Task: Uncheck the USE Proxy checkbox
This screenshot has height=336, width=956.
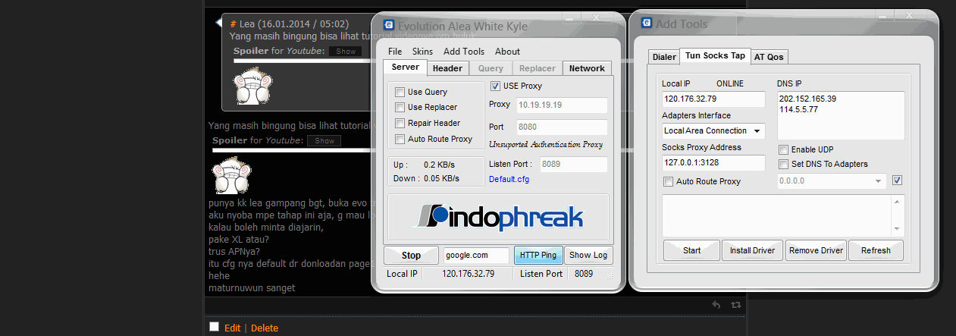Action: (496, 86)
